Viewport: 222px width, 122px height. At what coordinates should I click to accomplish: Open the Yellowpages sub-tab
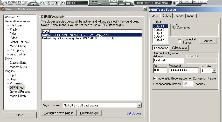pyautogui.click(x=179, y=48)
